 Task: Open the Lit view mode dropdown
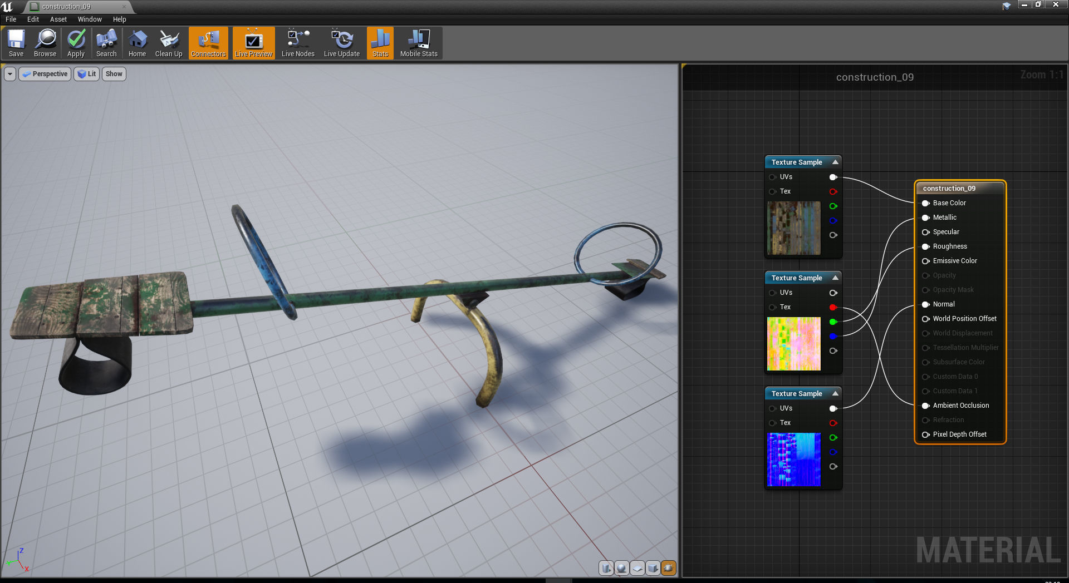(87, 74)
